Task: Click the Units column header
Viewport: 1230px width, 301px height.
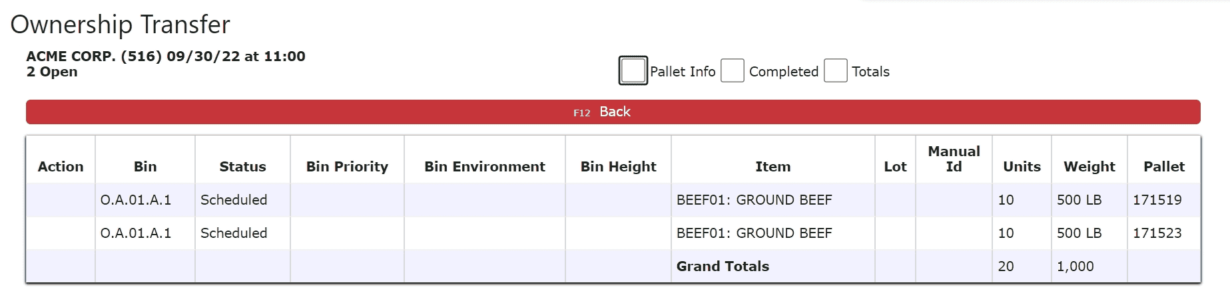Action: pyautogui.click(x=1022, y=166)
